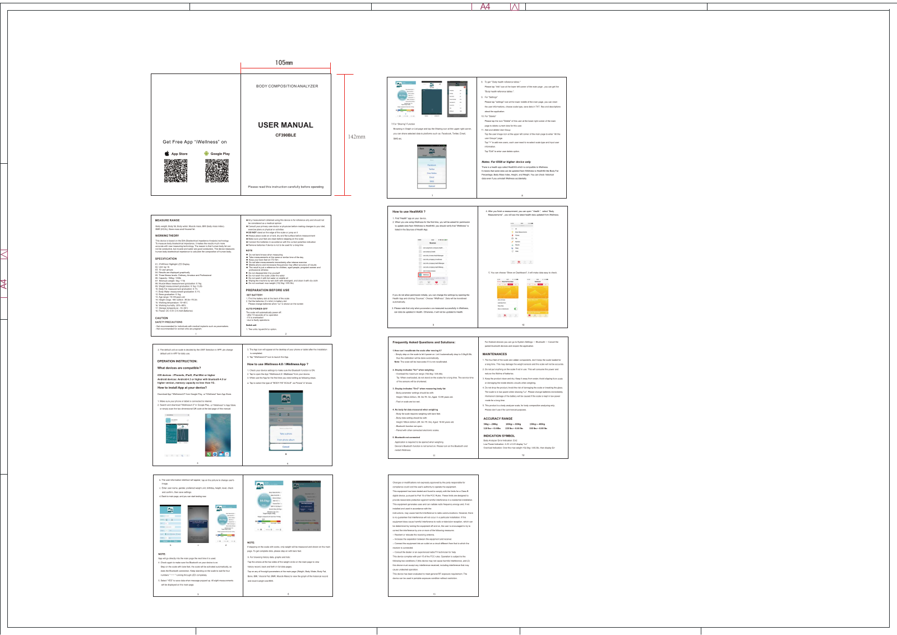Click the "7.For Sharing Function" line
The height and width of the screenshot is (635, 897).
coord(403,124)
